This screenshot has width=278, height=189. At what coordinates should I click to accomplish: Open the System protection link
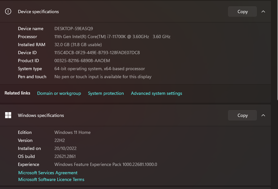coord(106,93)
